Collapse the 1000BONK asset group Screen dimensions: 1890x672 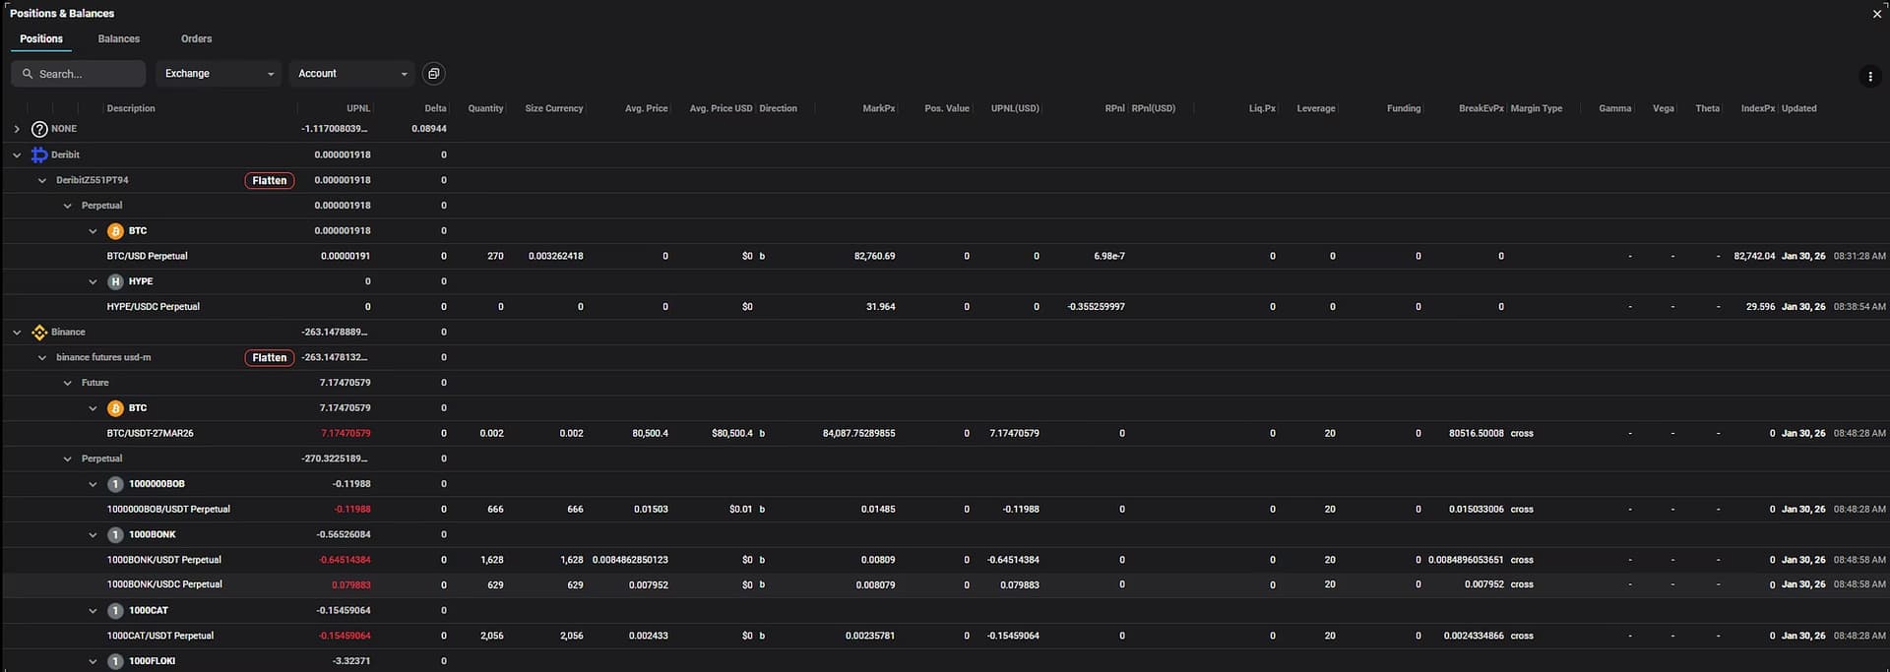pos(93,535)
